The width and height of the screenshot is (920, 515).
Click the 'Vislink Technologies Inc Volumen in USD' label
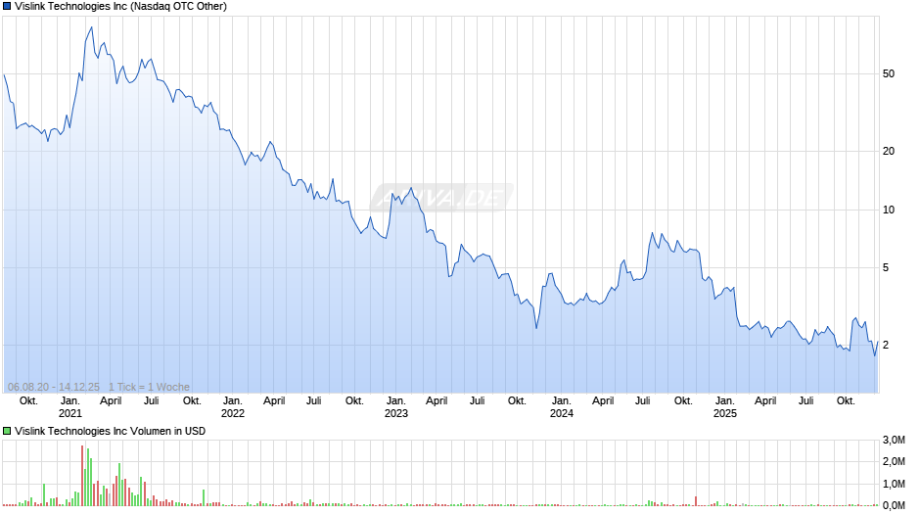point(111,431)
